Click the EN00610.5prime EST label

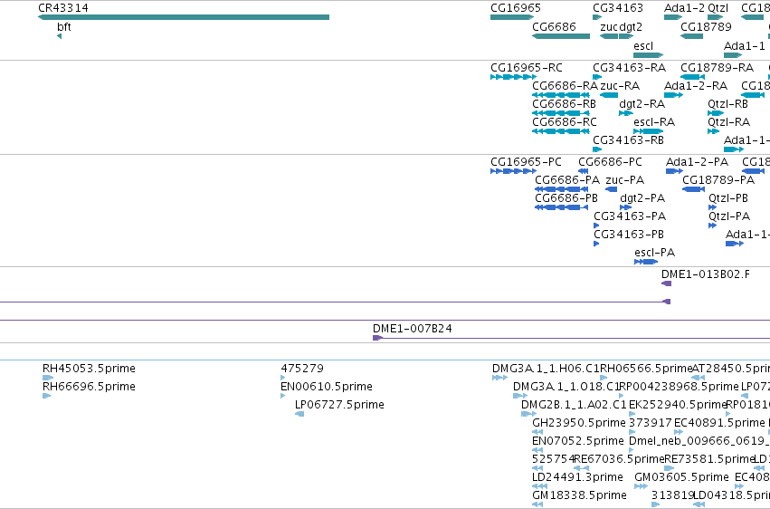click(x=327, y=387)
